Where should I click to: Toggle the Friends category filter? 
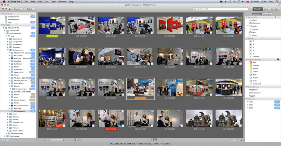point(251,29)
